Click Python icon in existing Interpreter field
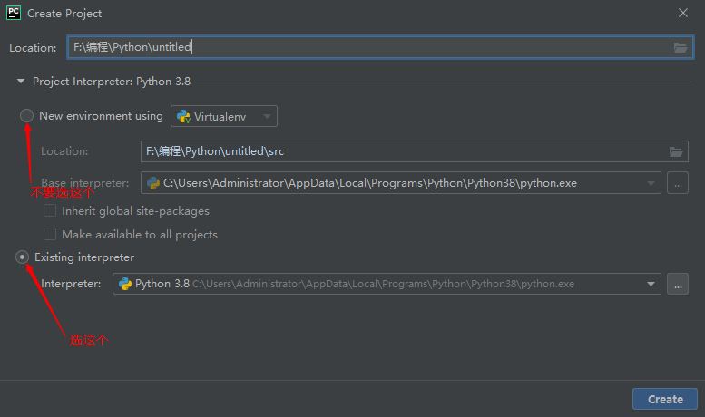Image resolution: width=705 pixels, height=417 pixels. point(125,284)
